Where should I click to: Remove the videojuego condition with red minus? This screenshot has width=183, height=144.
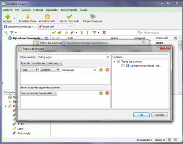pyautogui.click(x=107, y=70)
